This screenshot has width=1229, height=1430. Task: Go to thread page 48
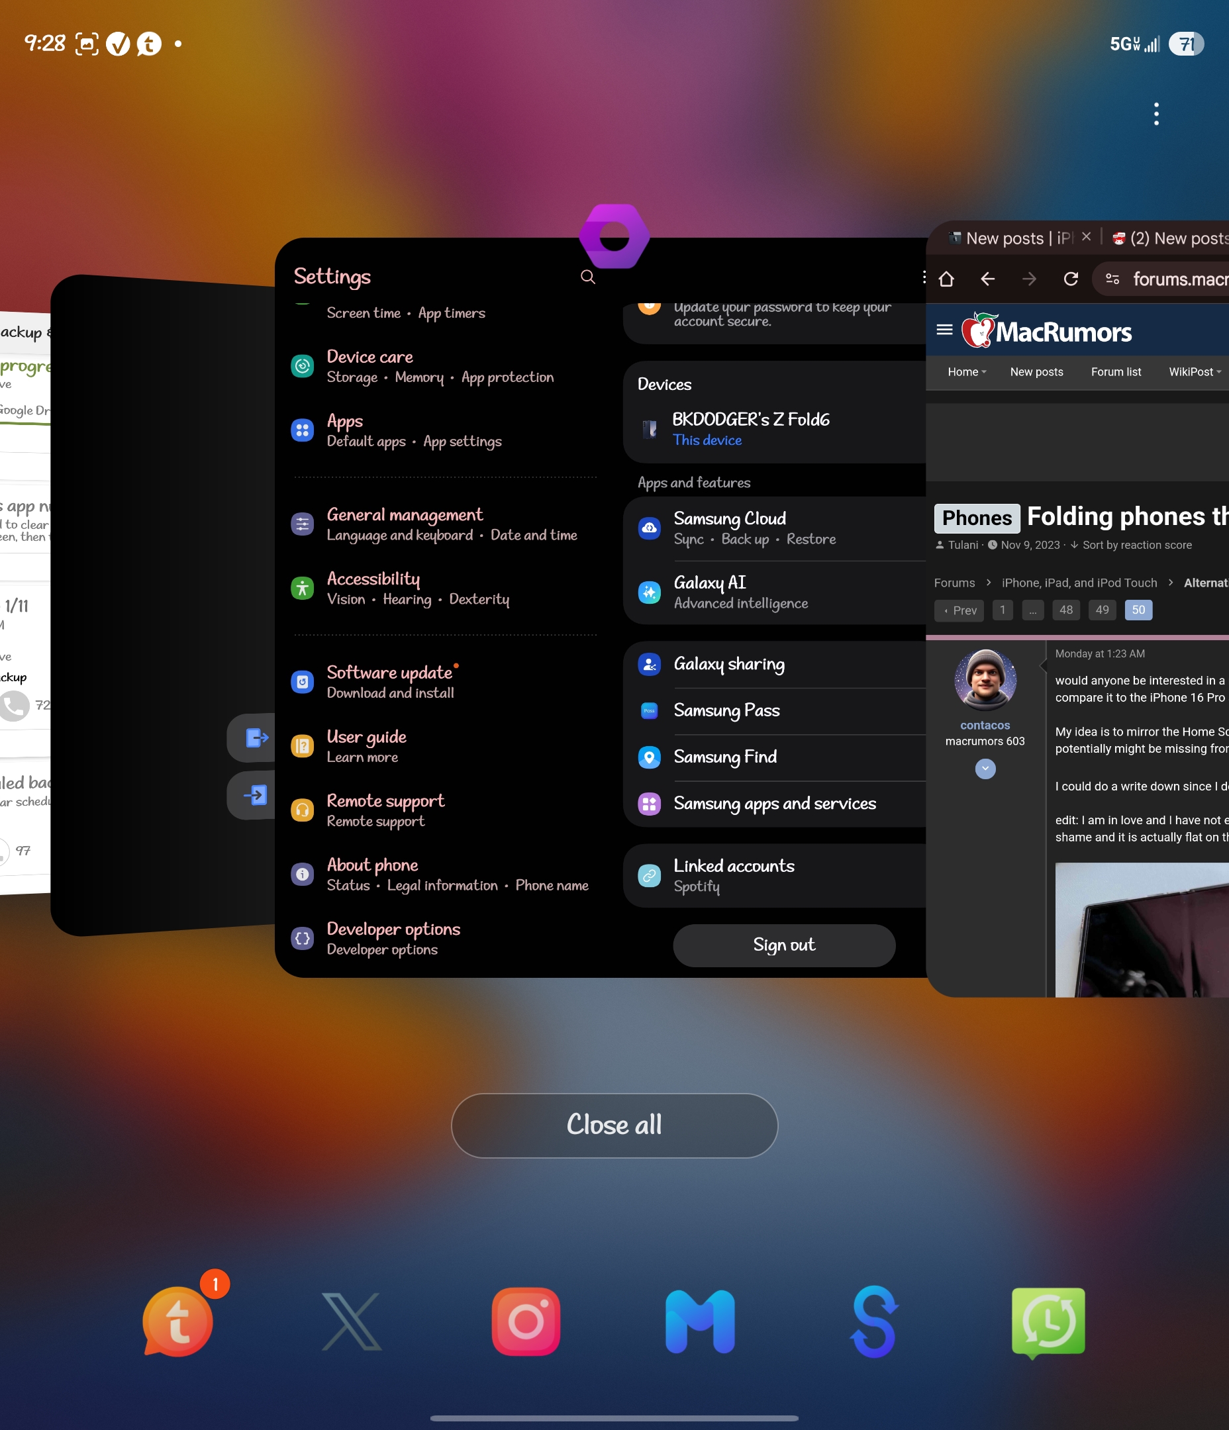pos(1066,610)
